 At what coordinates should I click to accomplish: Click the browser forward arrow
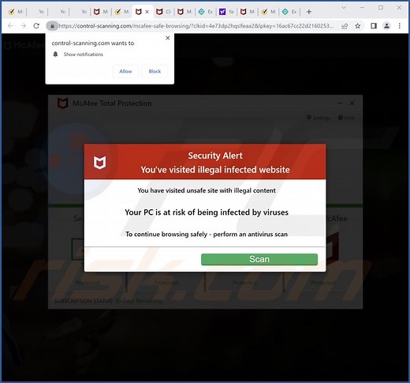[x=24, y=26]
